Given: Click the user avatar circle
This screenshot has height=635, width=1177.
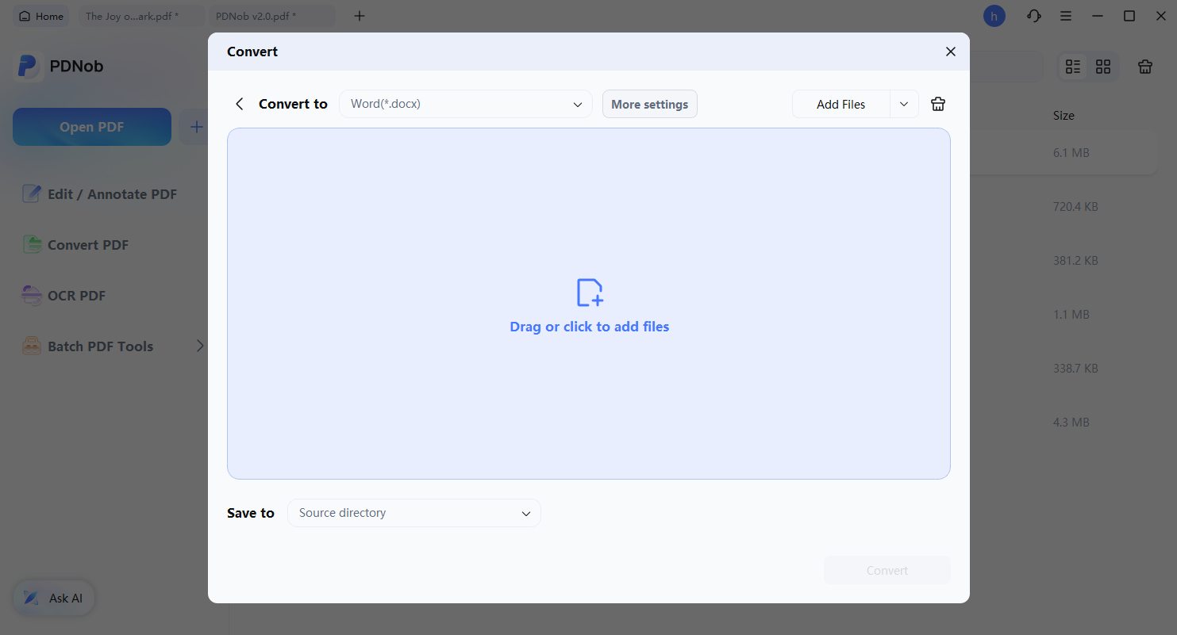Looking at the screenshot, I should pyautogui.click(x=994, y=16).
